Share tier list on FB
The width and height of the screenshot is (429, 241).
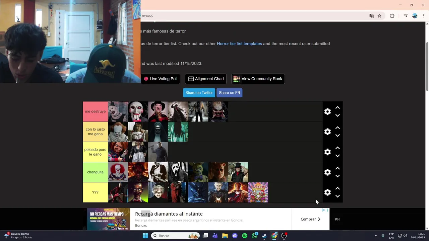(229, 93)
